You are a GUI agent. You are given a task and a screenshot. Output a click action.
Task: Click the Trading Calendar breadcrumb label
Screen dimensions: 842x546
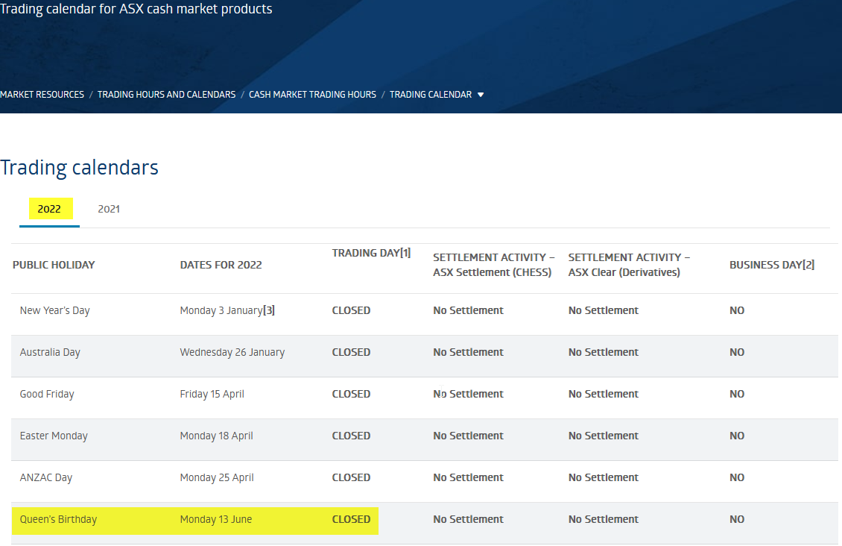[x=431, y=95]
